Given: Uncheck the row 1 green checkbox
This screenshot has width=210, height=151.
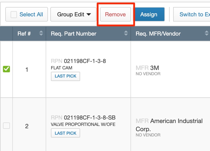Looking at the screenshot, I should click(6, 69).
